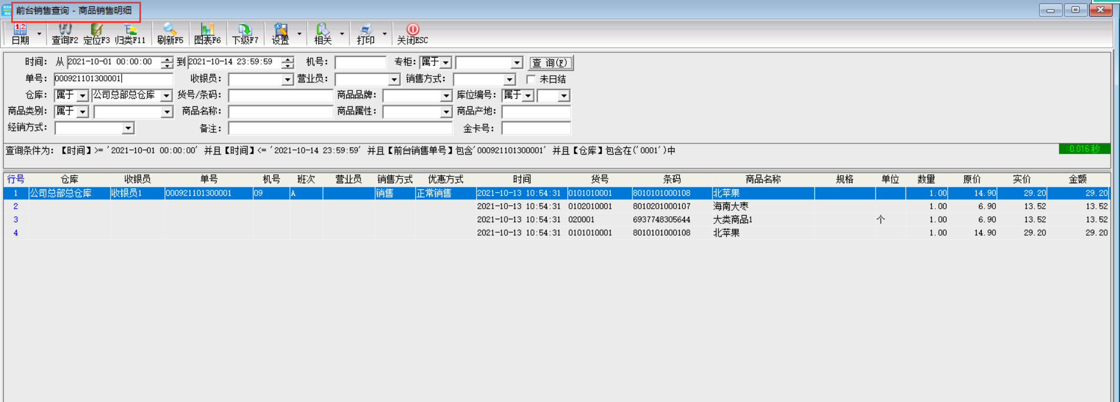Open 设置 settings toolbar icon
The width and height of the screenshot is (1120, 402).
280,33
